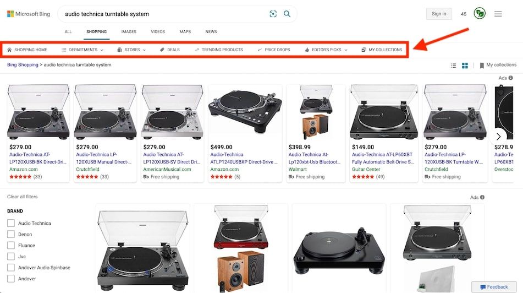Image resolution: width=523 pixels, height=293 pixels.
Task: Switch to the Images tab
Action: (129, 32)
